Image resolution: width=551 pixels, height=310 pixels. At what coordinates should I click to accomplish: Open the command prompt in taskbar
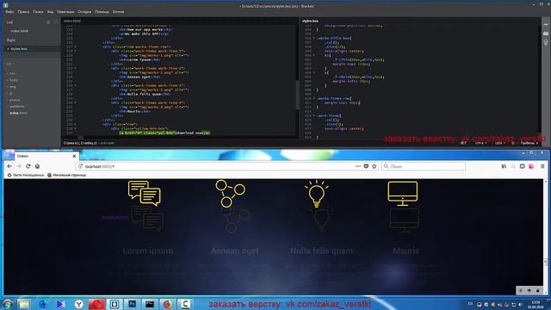pyautogui.click(x=150, y=304)
